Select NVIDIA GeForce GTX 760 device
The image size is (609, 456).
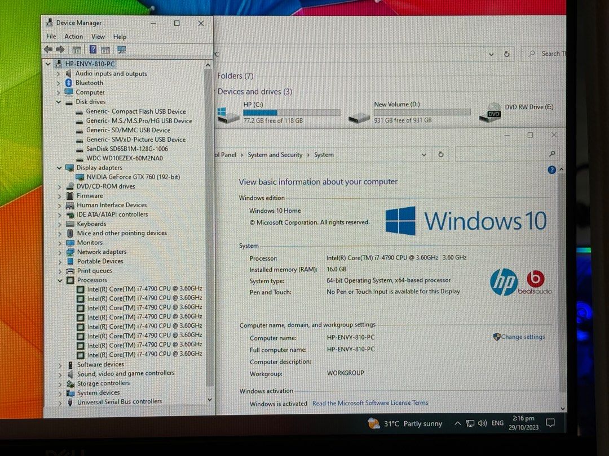point(133,177)
